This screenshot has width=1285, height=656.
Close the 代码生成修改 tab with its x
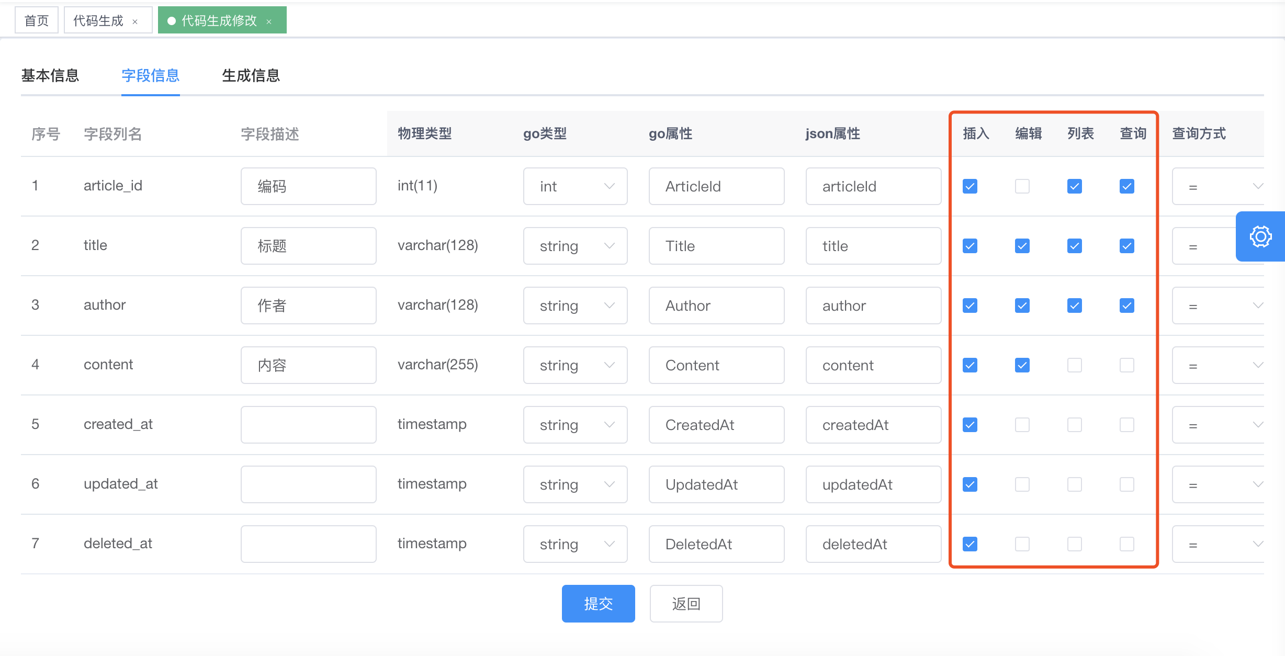269,21
